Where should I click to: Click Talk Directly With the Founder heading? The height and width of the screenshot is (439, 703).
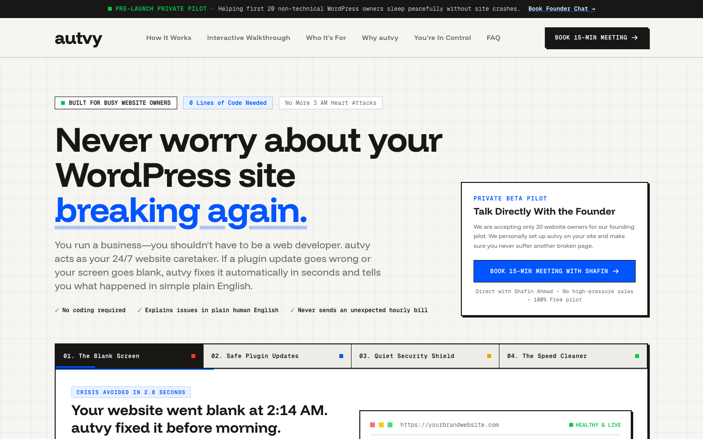pos(544,211)
